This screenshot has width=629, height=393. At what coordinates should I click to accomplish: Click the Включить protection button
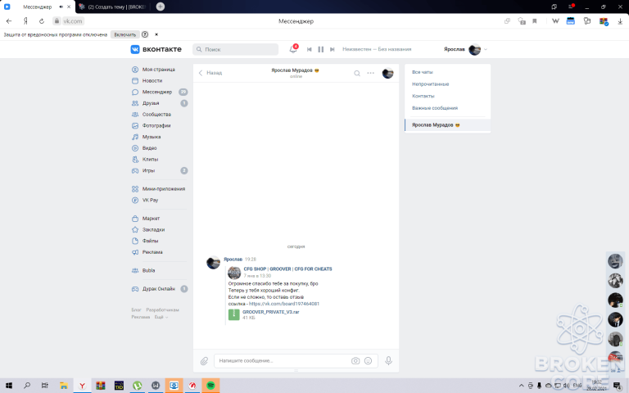click(x=124, y=34)
